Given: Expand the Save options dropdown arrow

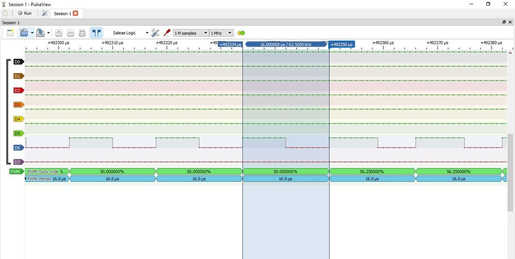Looking at the screenshot, I should coord(48,33).
